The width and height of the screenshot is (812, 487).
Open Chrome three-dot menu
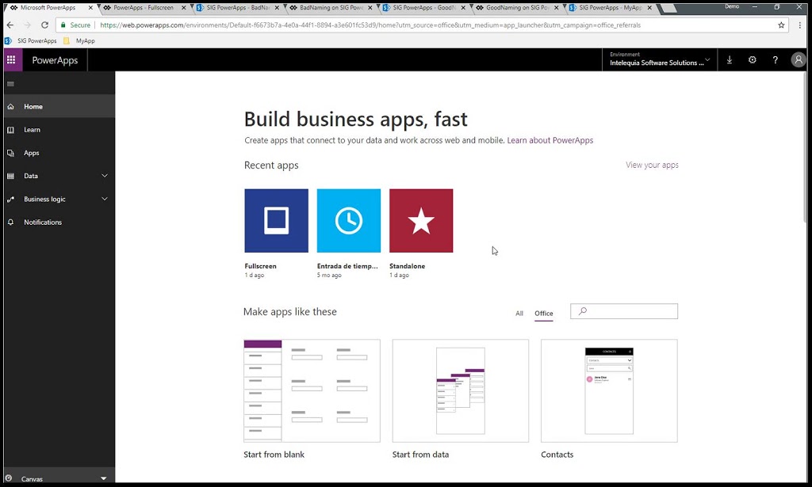[800, 25]
